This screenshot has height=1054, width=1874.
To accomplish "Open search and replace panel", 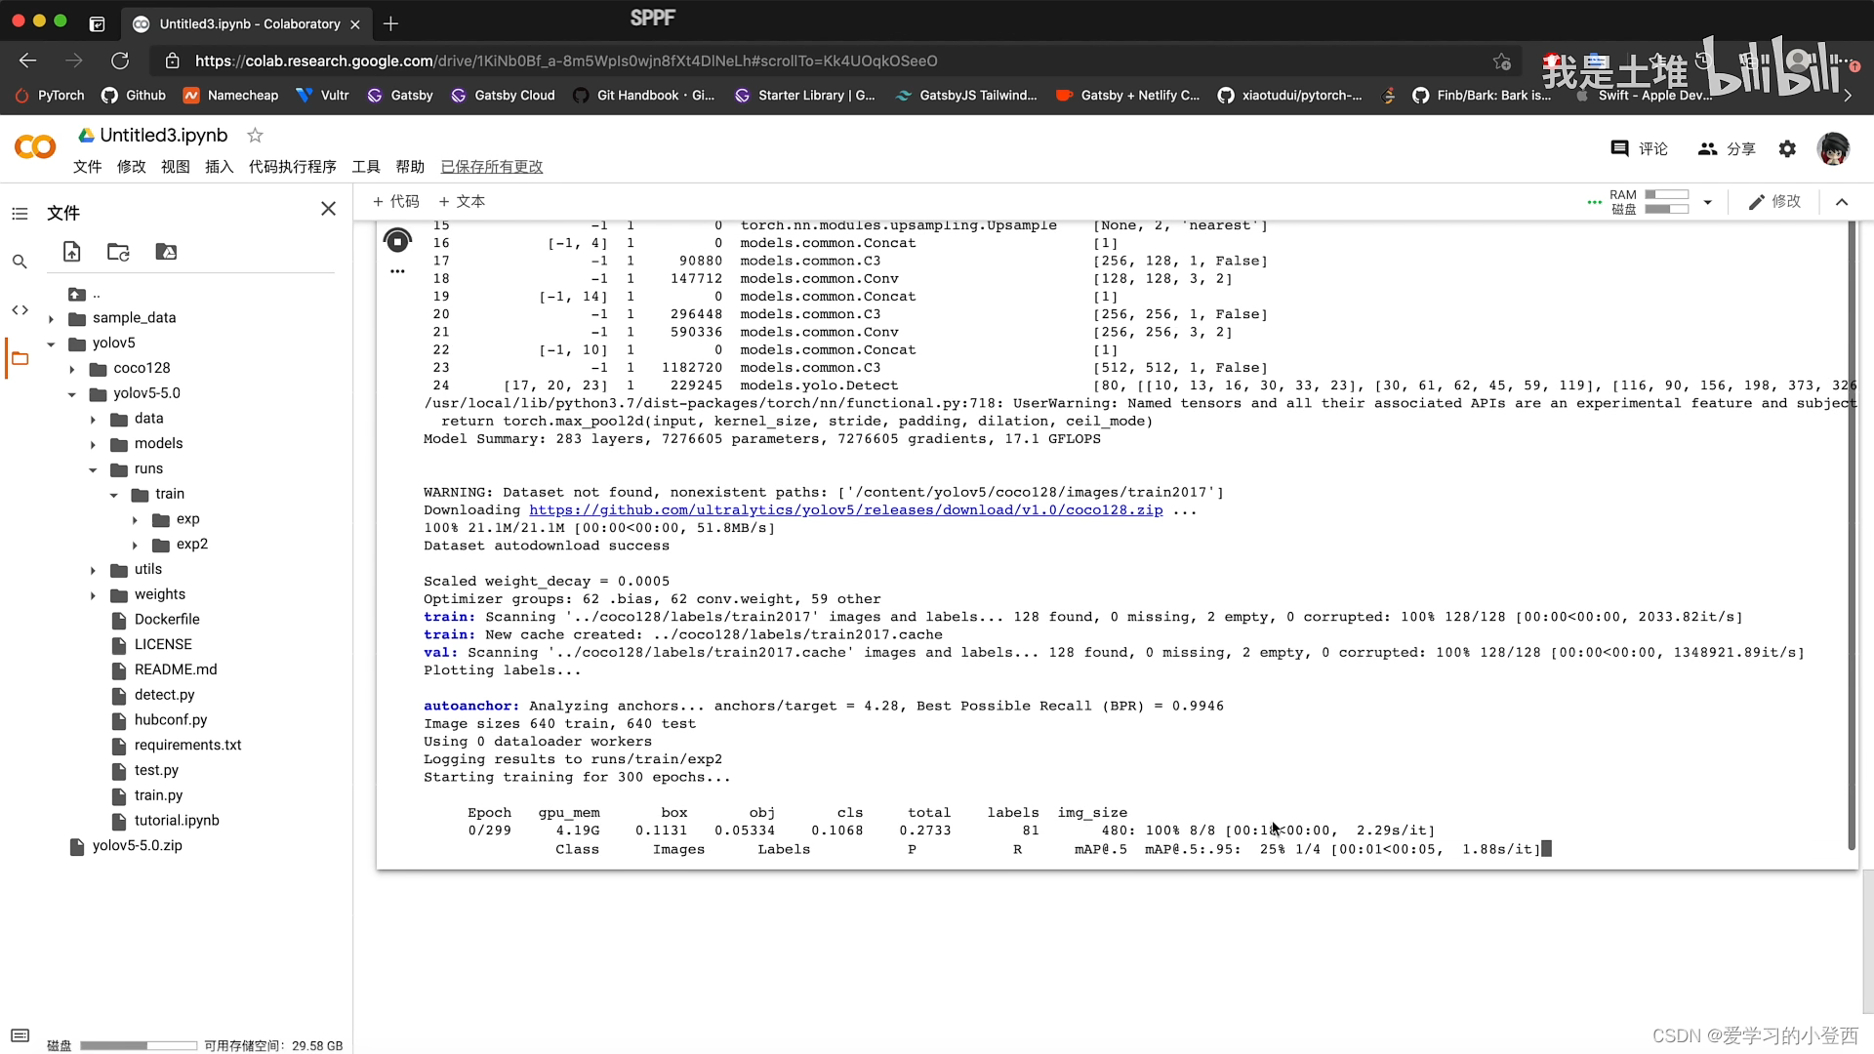I will tap(20, 262).
